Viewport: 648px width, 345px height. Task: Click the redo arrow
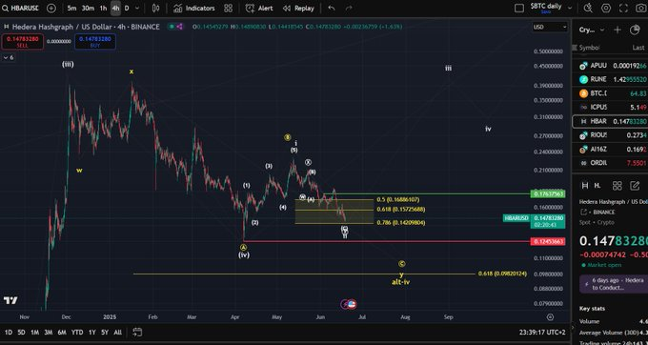(x=349, y=9)
